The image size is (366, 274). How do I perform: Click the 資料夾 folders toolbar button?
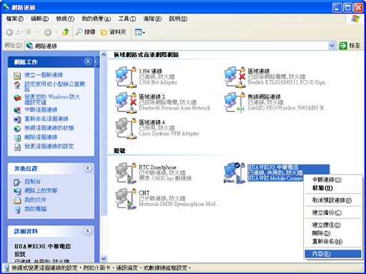coord(114,32)
